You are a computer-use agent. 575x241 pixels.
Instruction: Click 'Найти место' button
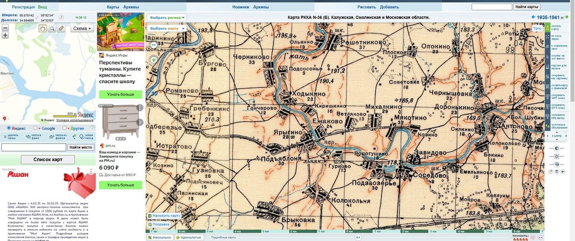click(80, 147)
